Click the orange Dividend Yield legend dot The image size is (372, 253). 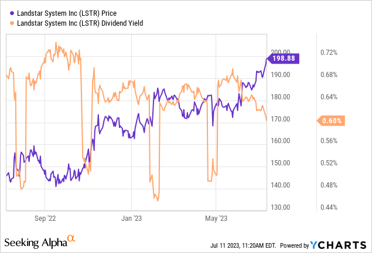coord(6,22)
